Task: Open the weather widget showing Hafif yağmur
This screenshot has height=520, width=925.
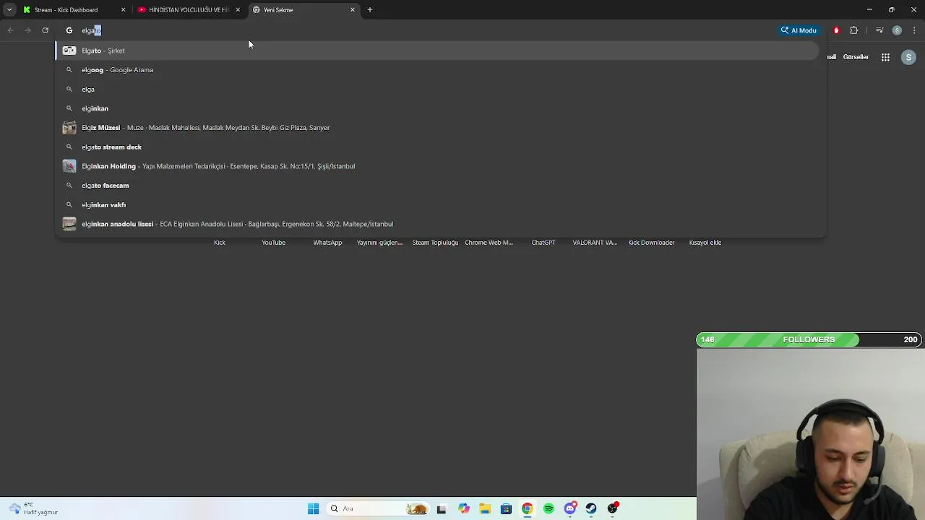Action: coord(33,508)
